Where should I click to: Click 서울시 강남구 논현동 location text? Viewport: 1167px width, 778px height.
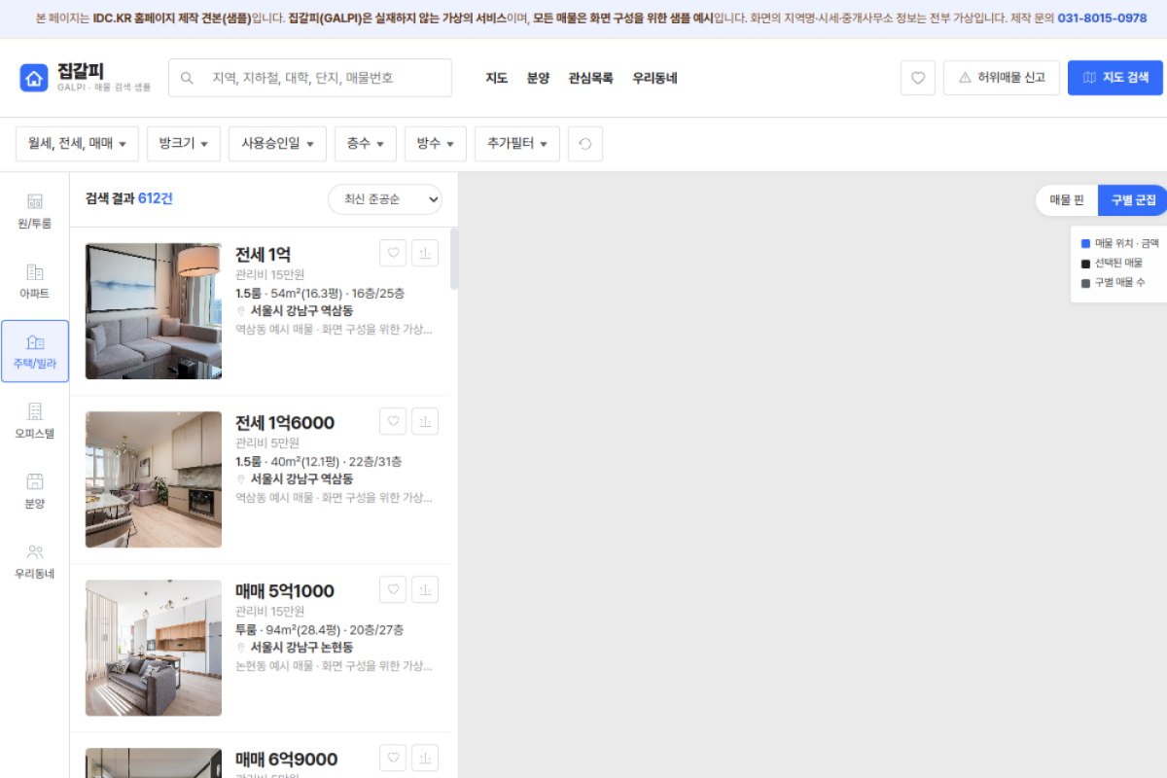tap(301, 648)
